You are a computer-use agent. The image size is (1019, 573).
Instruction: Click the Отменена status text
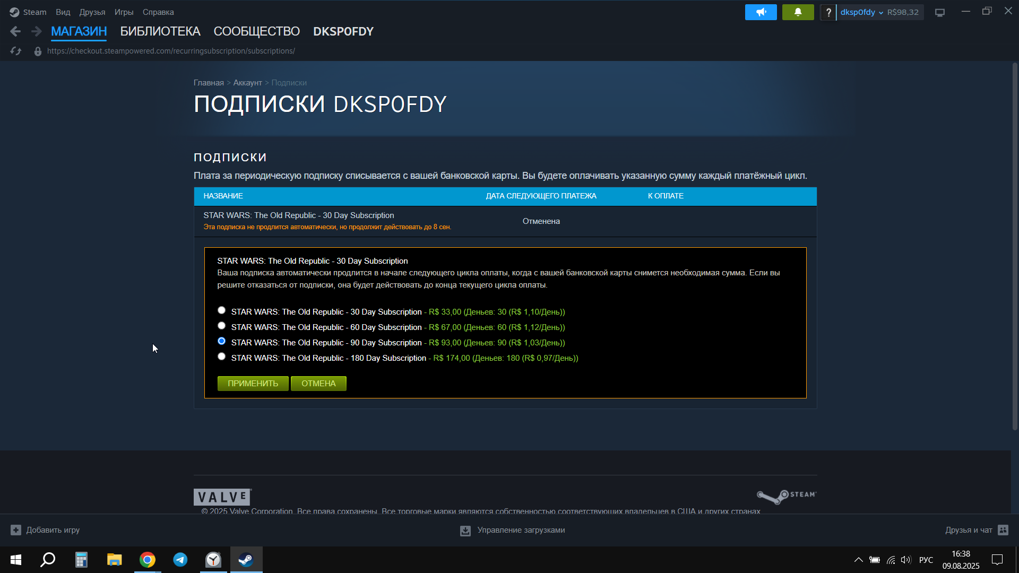(541, 221)
